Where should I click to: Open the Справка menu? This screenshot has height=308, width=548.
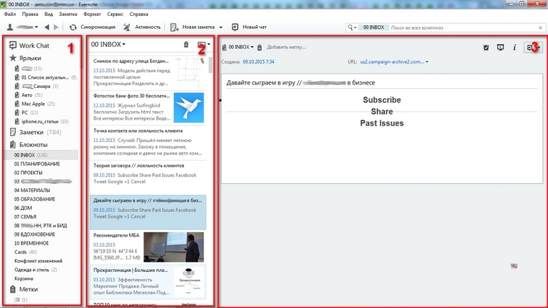[x=138, y=14]
